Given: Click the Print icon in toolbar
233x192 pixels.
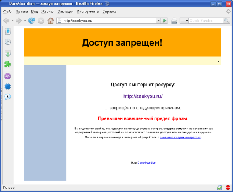Looking at the screenshot, I should point(174,21).
